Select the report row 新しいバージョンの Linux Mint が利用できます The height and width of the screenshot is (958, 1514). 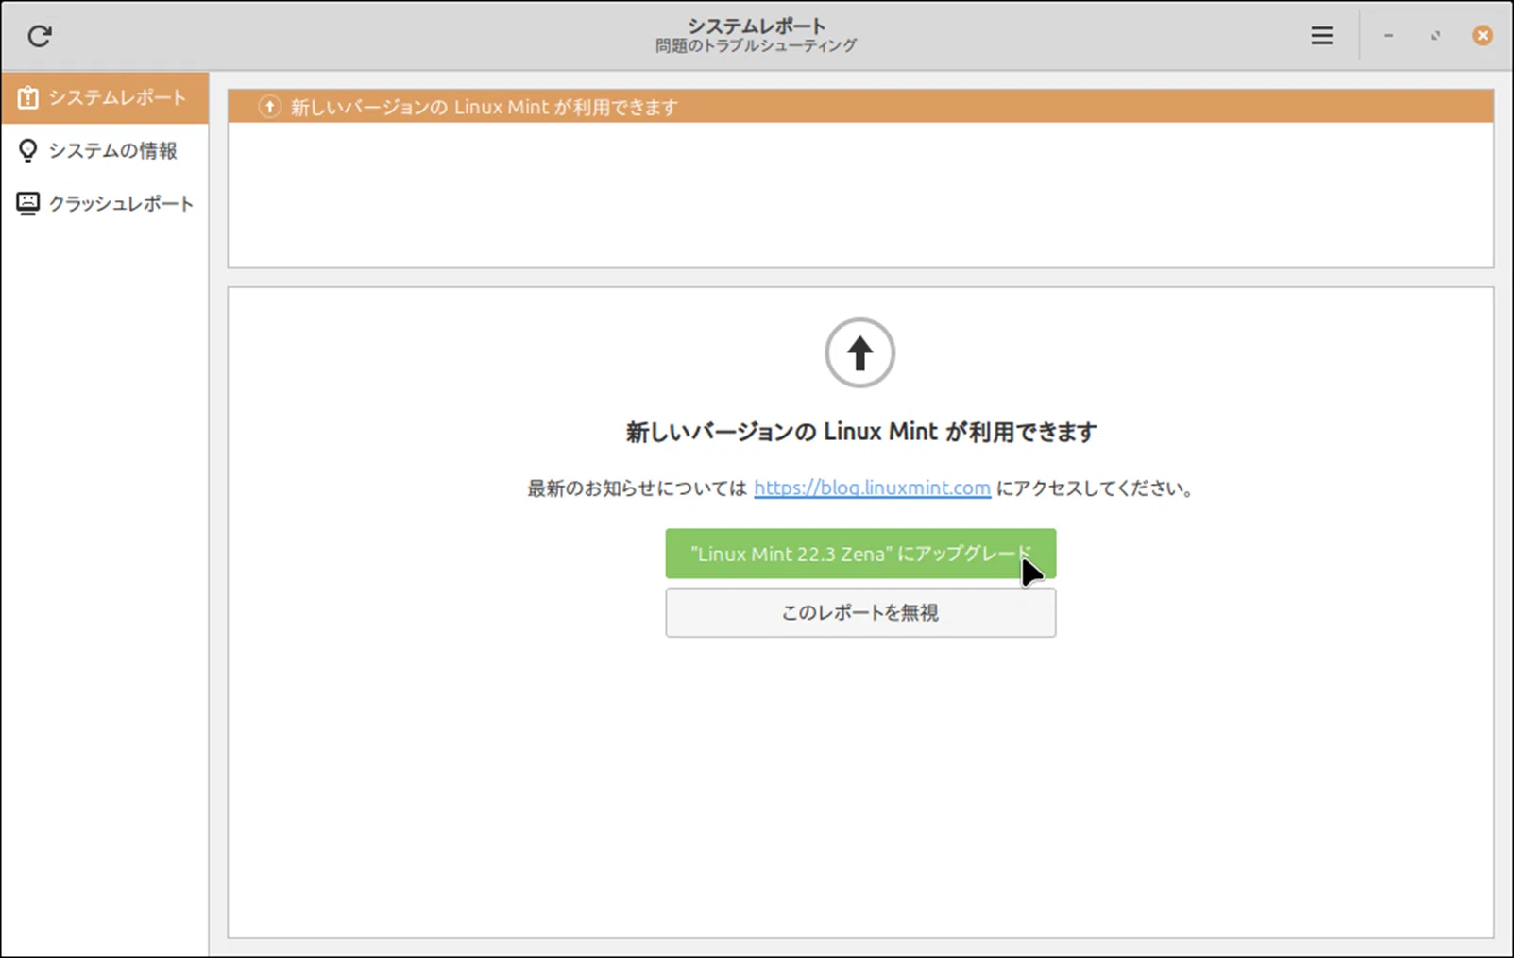click(860, 107)
